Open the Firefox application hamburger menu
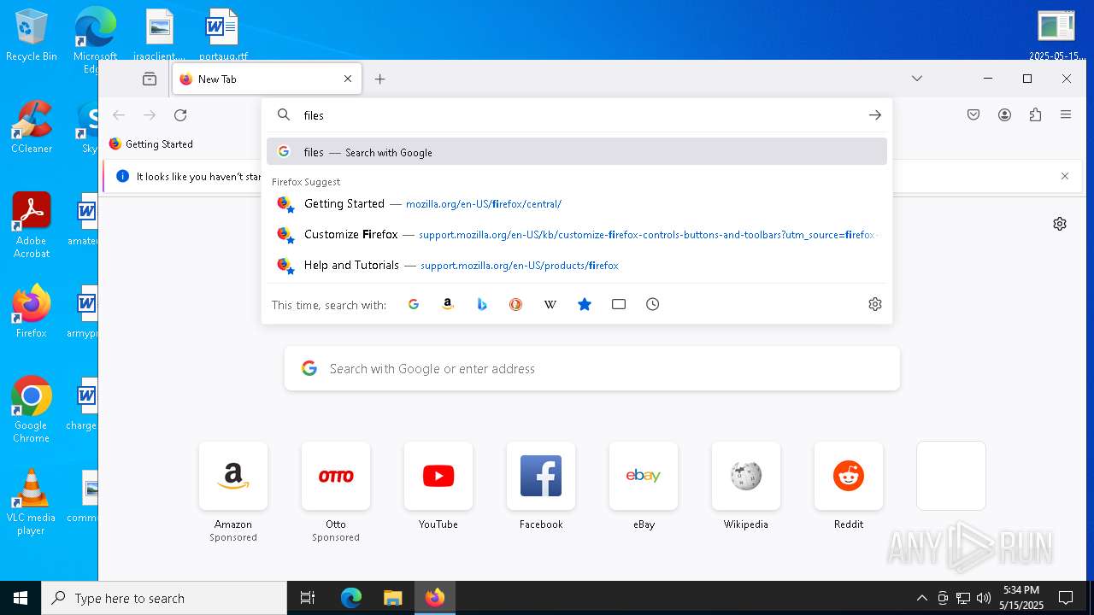The width and height of the screenshot is (1094, 615). (1066, 114)
